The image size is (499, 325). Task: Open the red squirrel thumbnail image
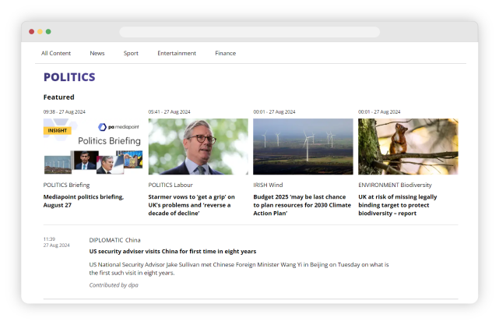tap(408, 147)
